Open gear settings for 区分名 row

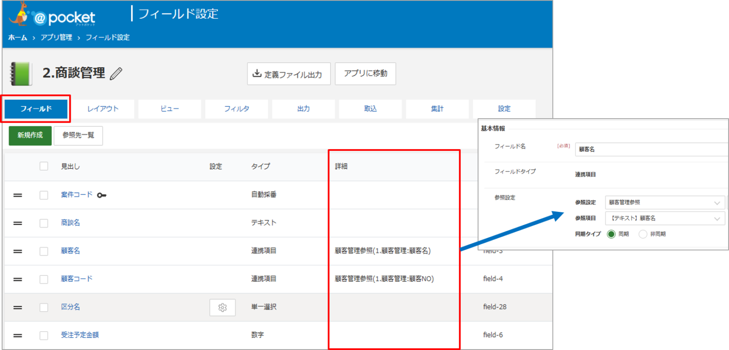pyautogui.click(x=222, y=308)
